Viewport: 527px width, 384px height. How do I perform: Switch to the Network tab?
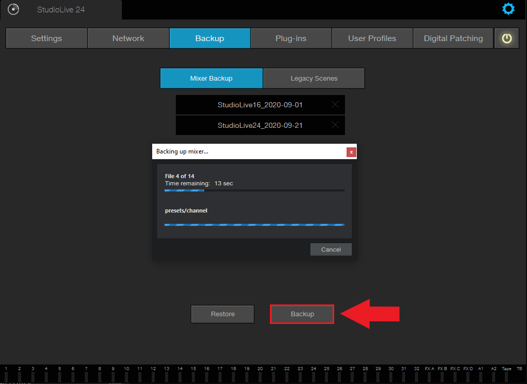click(x=129, y=39)
